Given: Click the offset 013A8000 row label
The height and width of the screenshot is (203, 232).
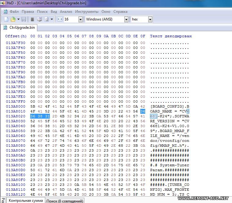Looking at the screenshot, I should coord(15,106).
